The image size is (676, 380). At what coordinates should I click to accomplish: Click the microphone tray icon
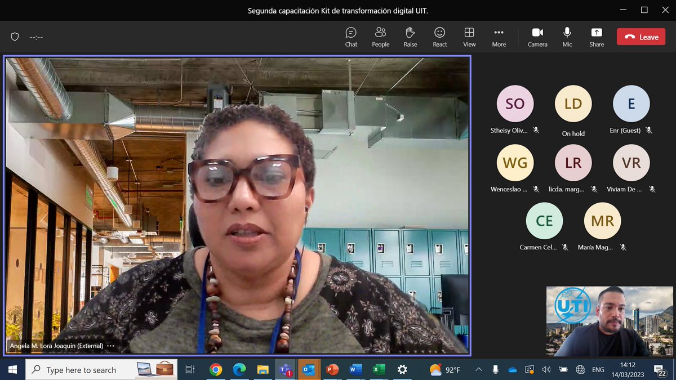(495, 370)
